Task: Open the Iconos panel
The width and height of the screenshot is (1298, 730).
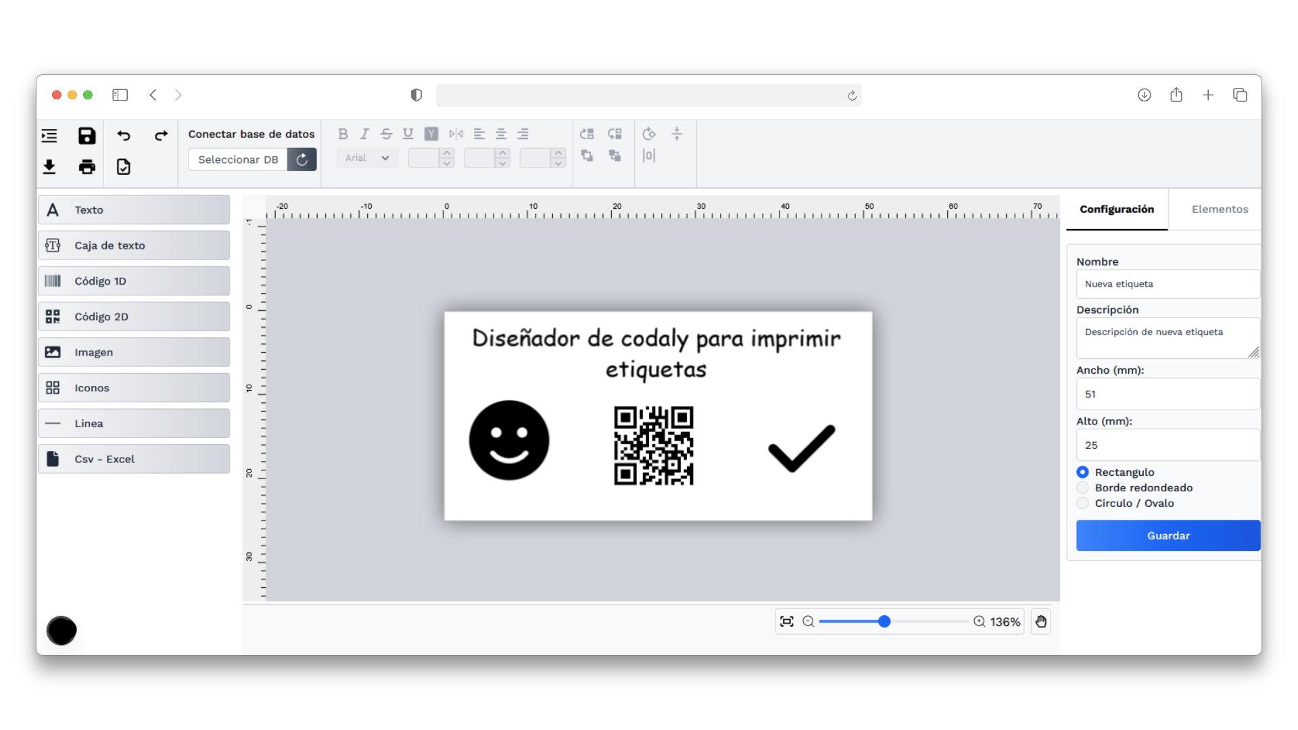Action: point(134,387)
